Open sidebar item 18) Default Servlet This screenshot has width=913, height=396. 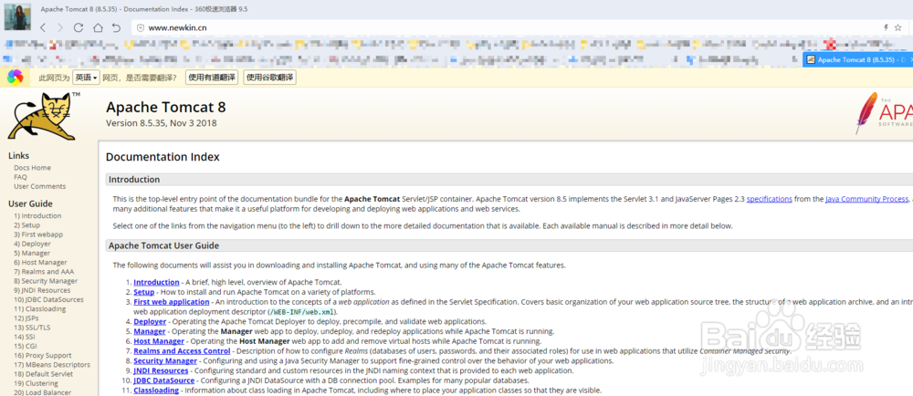coord(44,374)
